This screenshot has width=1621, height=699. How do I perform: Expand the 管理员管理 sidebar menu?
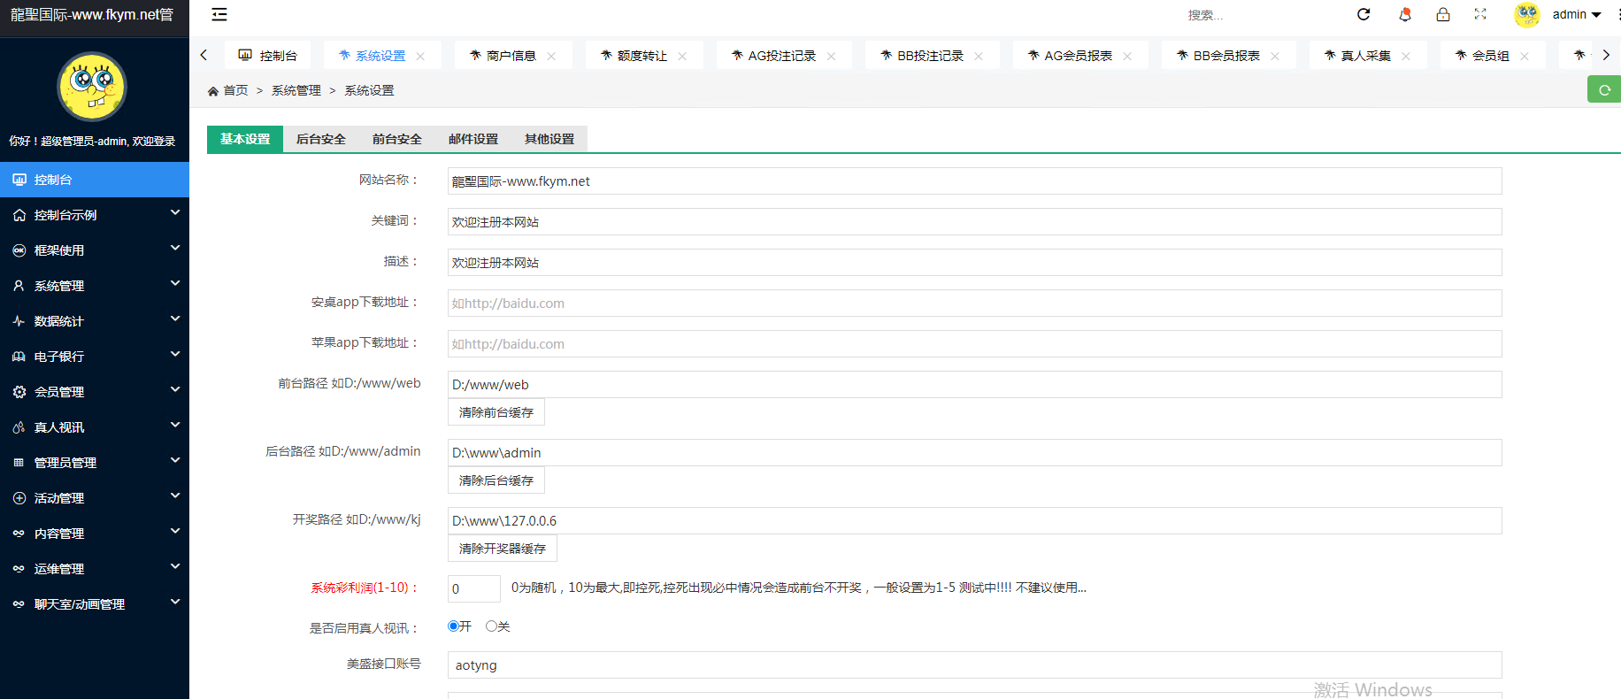point(95,463)
